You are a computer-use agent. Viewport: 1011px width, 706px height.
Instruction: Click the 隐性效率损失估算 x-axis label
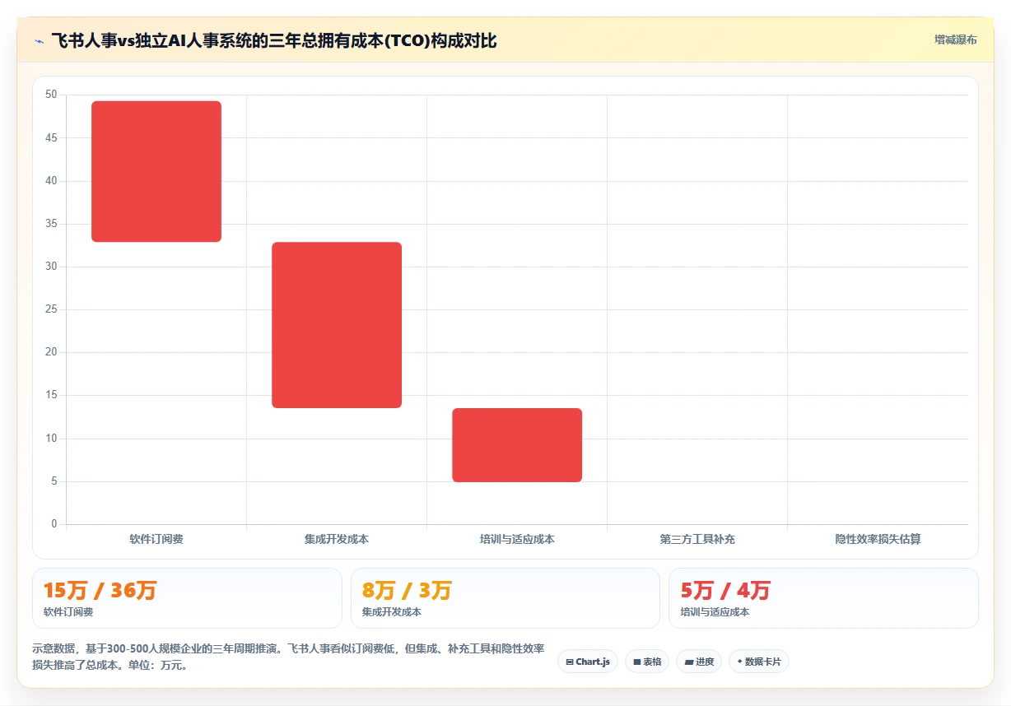[x=878, y=540]
